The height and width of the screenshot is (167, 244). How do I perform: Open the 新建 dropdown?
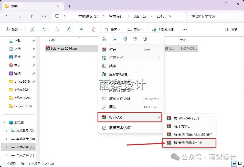13,29
